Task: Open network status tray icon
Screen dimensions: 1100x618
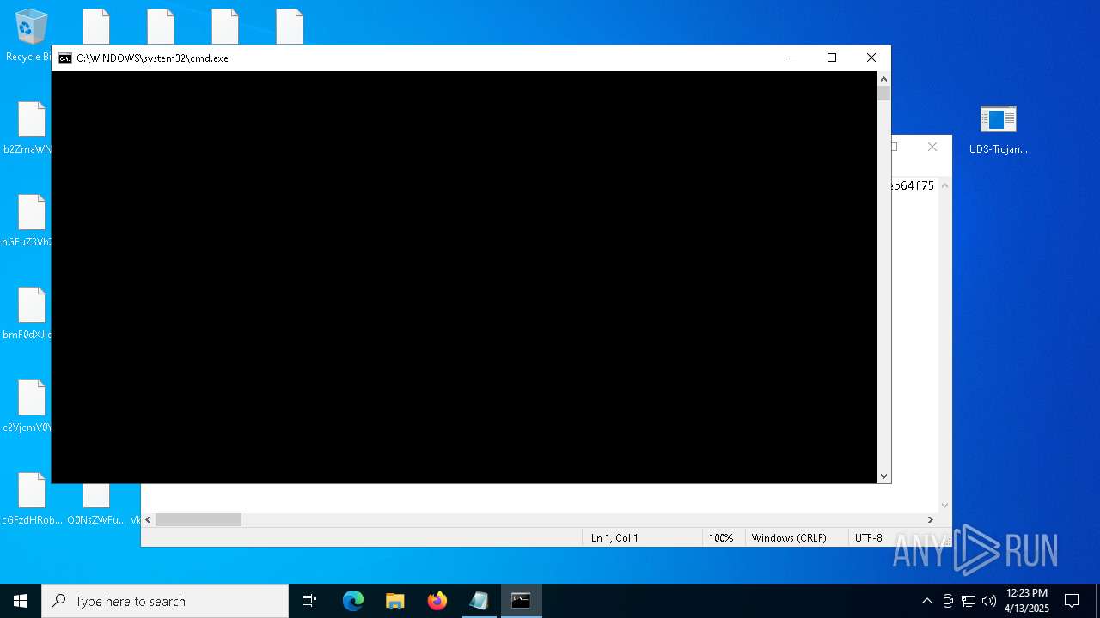Action: [969, 601]
